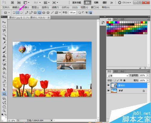Screen dimensions: 151x123
Task: Open the 滤镜(T) menu
Action: tap(55, 7)
